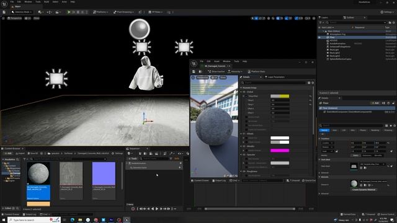Switch to Layer Parameters tab in material editor
Viewport: 397px width, 223px height.
(274, 77)
